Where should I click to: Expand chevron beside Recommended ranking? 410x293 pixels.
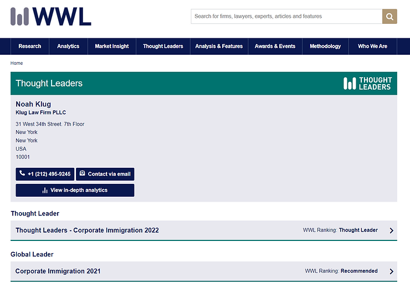tap(391, 271)
